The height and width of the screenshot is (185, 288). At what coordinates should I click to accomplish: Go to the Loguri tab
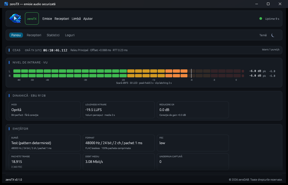70,35
